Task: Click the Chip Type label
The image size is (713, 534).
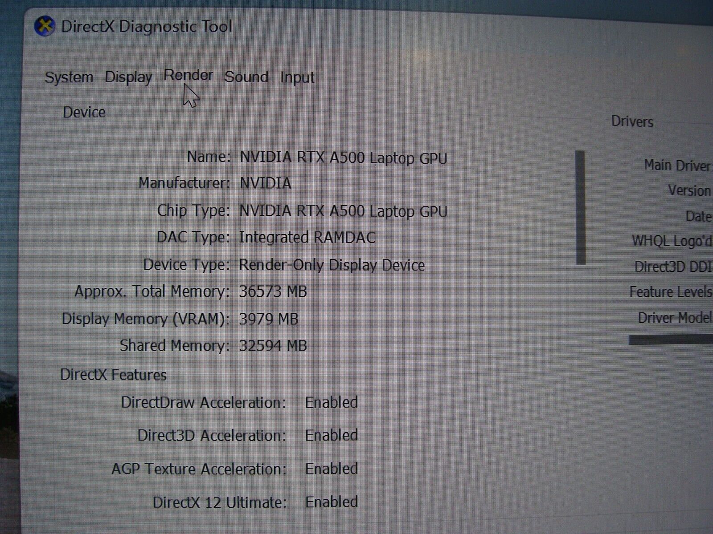Action: pos(193,210)
